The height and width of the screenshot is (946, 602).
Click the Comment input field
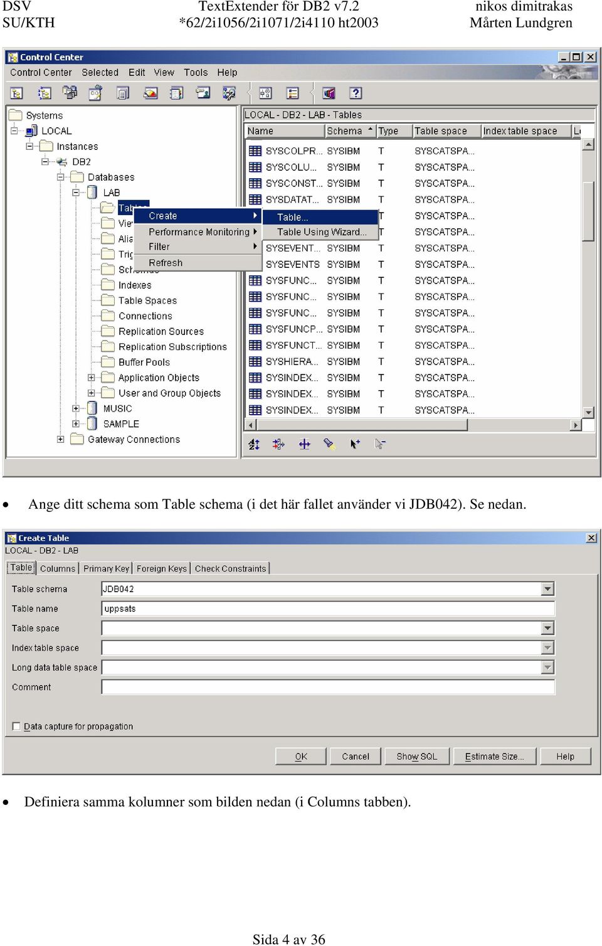coord(328,687)
